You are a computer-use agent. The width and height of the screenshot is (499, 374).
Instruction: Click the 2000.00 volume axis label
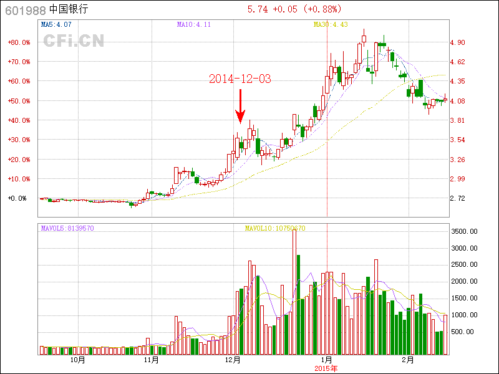(x=464, y=281)
